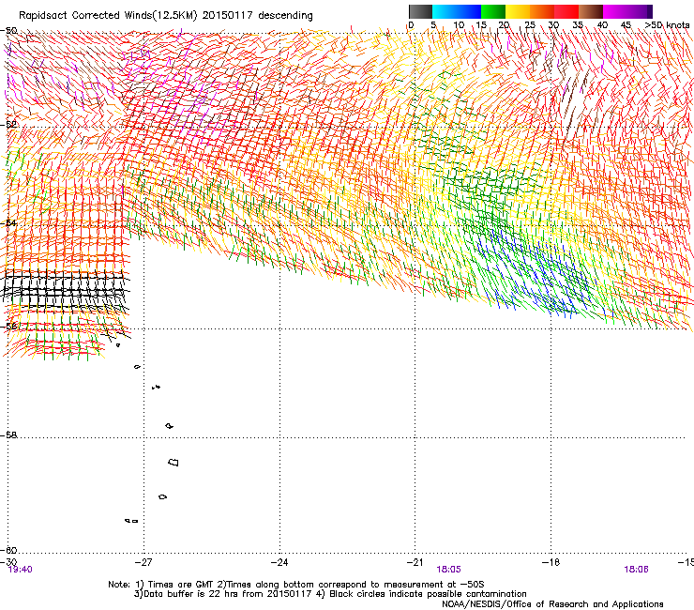This screenshot has width=694, height=610.
Task: Click the purple '19:40' time stamp
Action: coord(20,570)
